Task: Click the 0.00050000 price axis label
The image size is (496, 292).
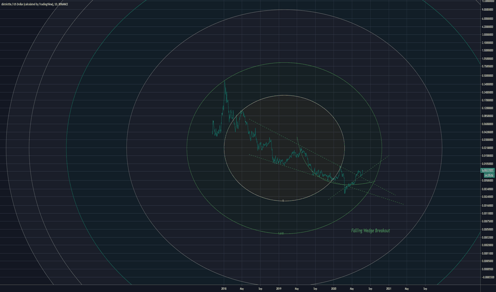Action: [x=487, y=229]
